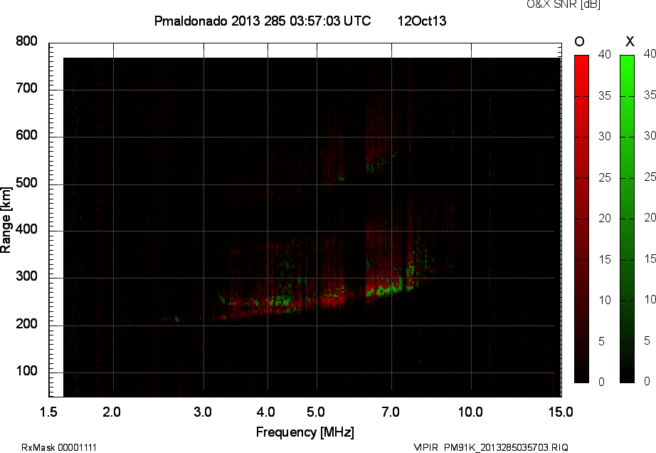Click the 'X' label above green color bar
Viewport: 656px width, 453px height.
[630, 41]
